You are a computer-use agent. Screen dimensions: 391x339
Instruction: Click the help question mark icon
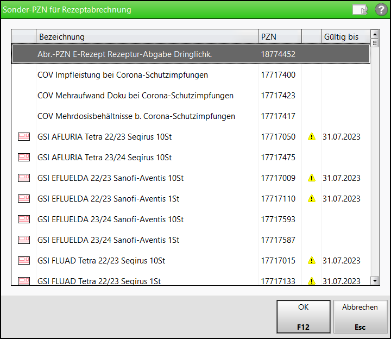(x=381, y=9)
